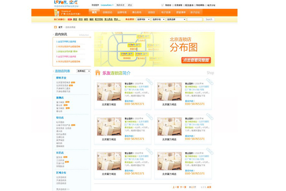Open the 电子目录 nav tab
Screen dimensions: 286x191
[166, 12]
